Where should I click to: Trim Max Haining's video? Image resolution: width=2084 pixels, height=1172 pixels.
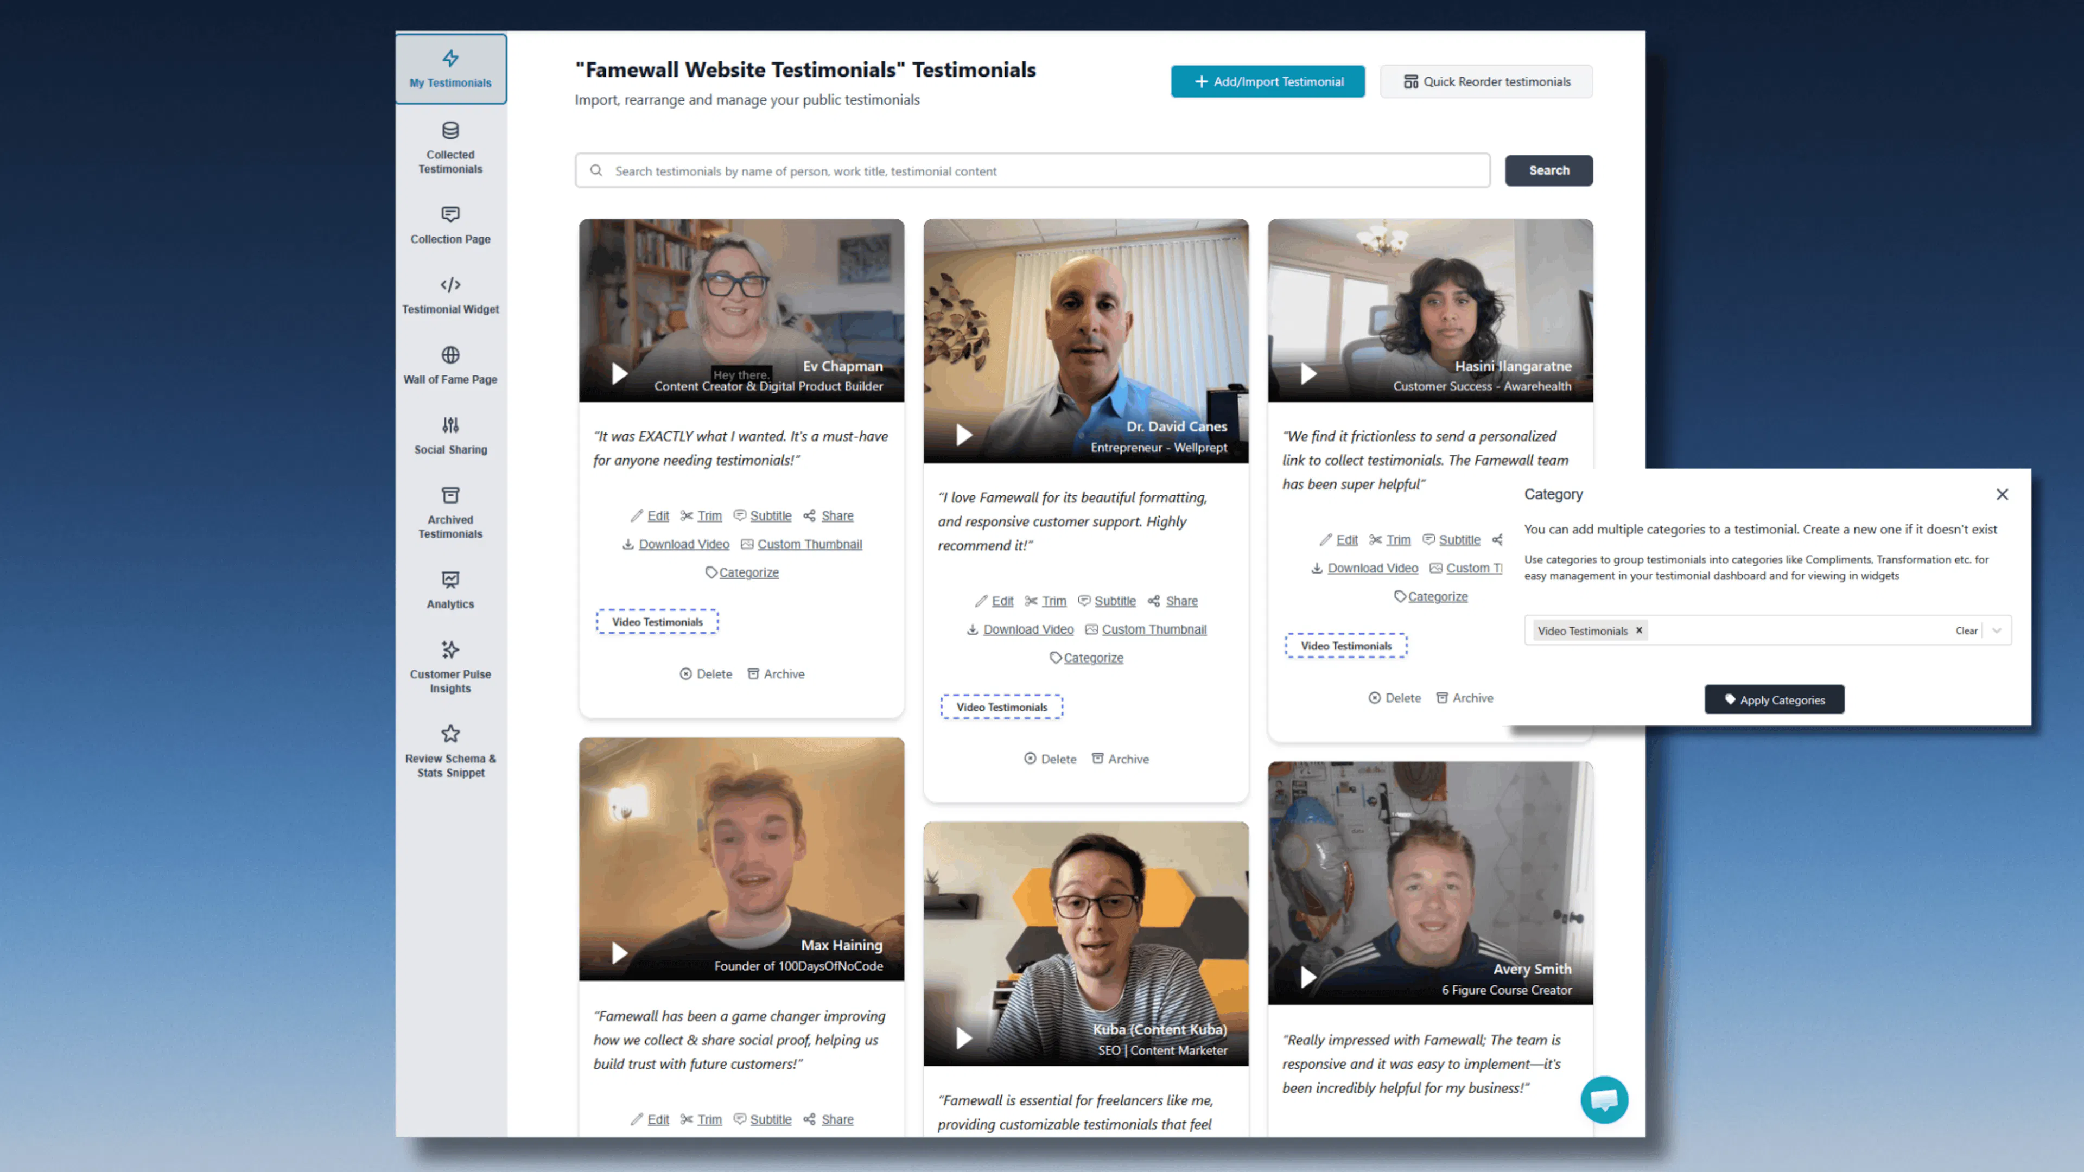coord(701,1119)
